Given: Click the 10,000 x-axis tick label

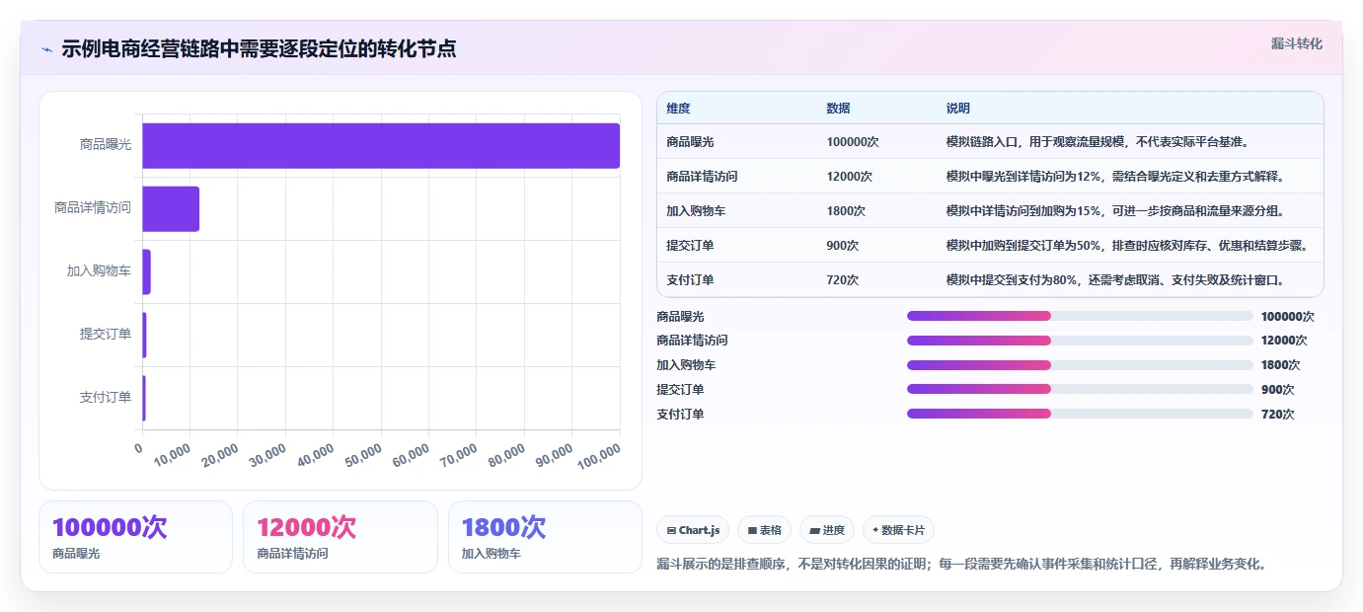Looking at the screenshot, I should (172, 455).
